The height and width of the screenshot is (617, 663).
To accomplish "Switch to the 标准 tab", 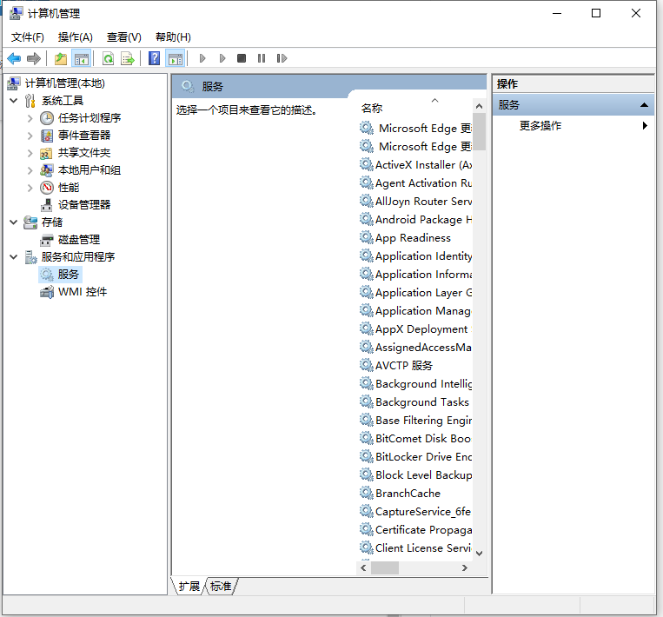I will click(222, 587).
